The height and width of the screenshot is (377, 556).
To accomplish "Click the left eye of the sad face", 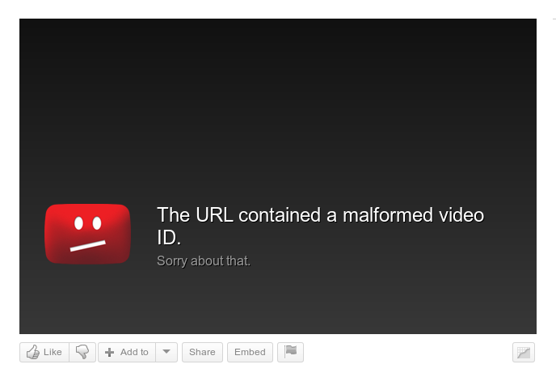I will pyautogui.click(x=78, y=223).
